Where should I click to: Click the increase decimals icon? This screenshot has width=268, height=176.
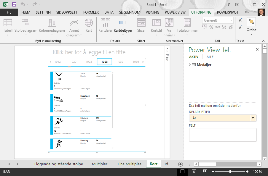tap(224, 27)
